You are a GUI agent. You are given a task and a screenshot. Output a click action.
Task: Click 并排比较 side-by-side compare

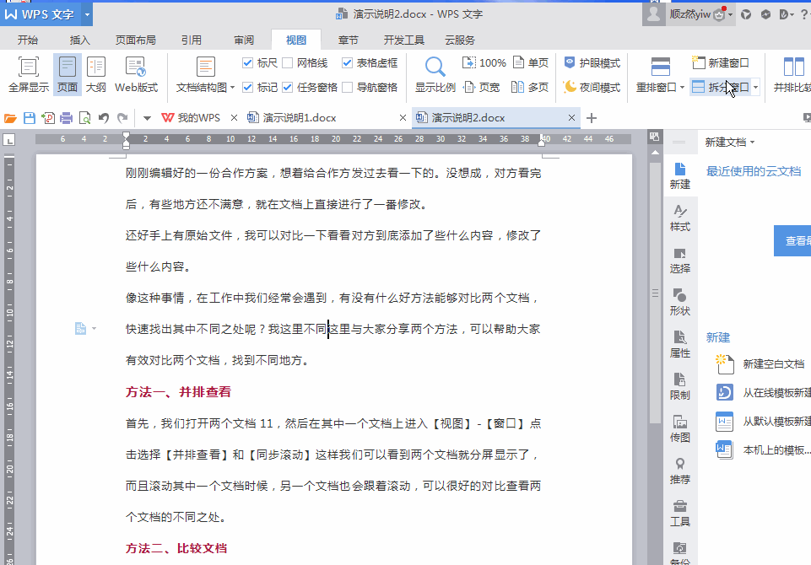[792, 75]
